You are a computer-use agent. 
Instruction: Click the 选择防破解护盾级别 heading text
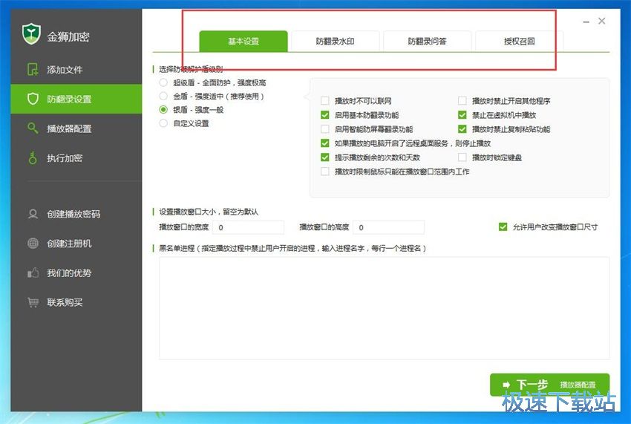point(191,69)
